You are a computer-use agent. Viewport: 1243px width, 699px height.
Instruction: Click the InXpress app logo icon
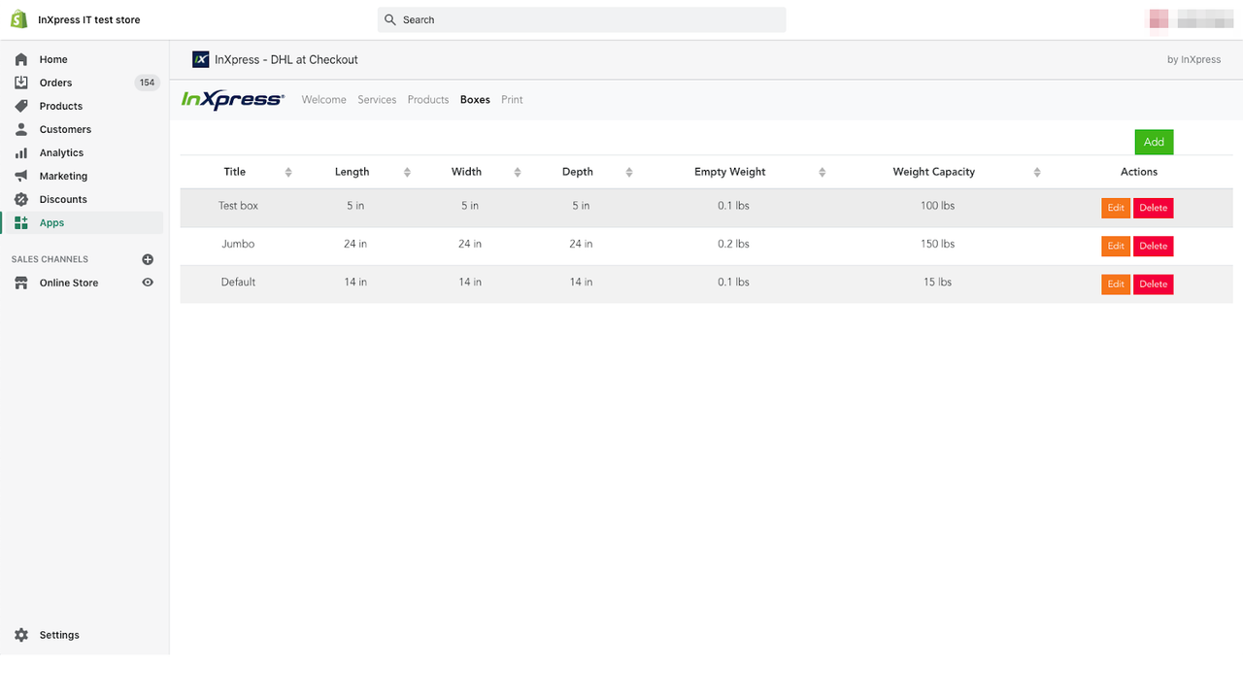[x=201, y=59]
